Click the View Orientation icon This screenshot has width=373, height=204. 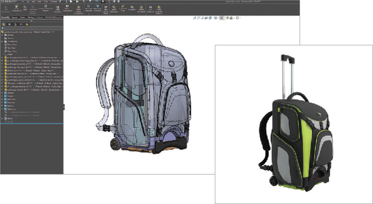tap(210, 18)
